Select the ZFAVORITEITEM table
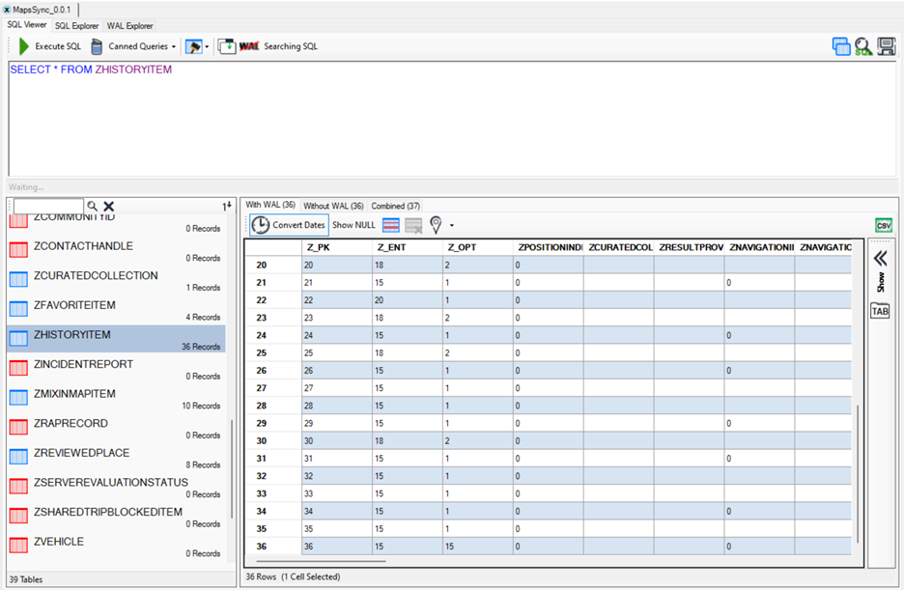Screen dimensions: 904x590 pyautogui.click(x=74, y=305)
